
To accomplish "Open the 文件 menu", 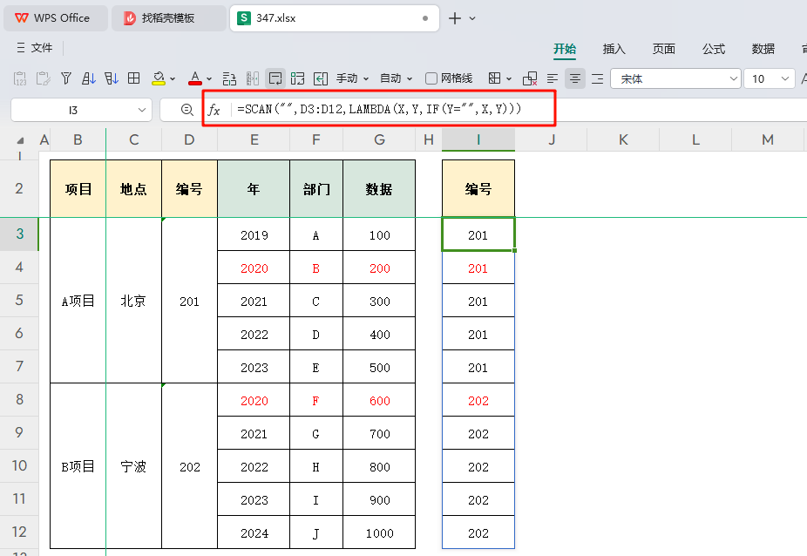I will [35, 48].
